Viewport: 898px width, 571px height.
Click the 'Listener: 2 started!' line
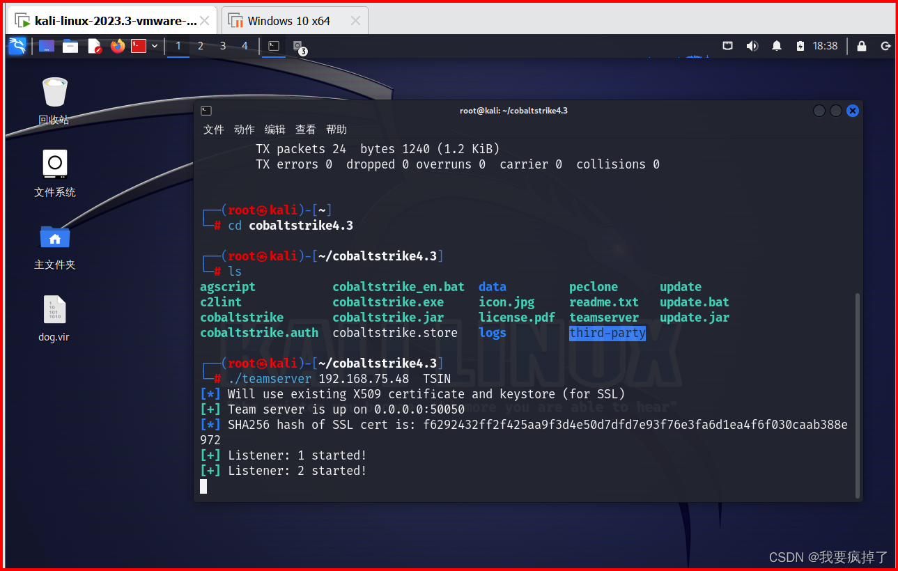coord(284,471)
